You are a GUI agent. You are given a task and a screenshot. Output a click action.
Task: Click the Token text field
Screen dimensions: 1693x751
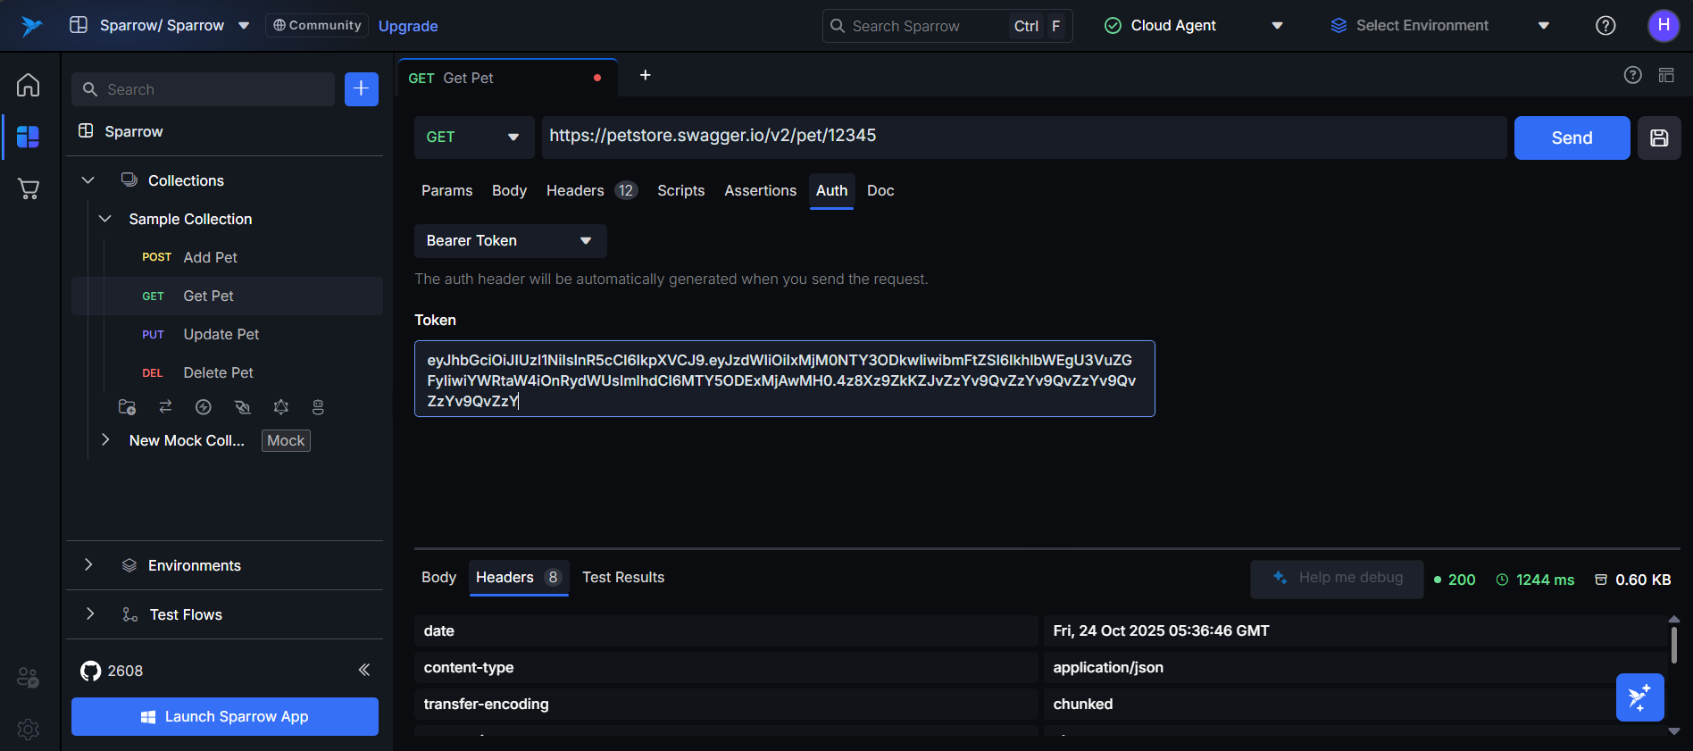coord(784,380)
